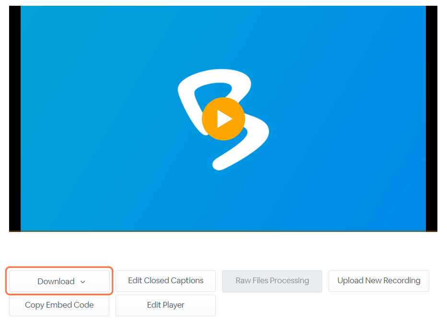Open Edit Closed Captions
Screen dimensions: 447x323
tap(165, 281)
